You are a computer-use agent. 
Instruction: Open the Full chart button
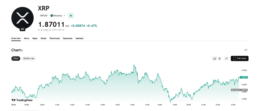[240, 59]
